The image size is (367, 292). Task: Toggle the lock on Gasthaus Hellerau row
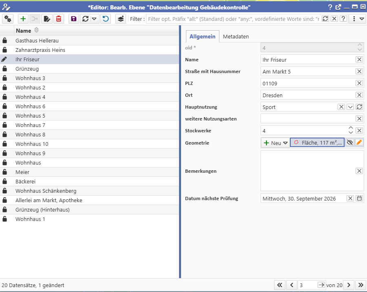[x=4, y=40]
